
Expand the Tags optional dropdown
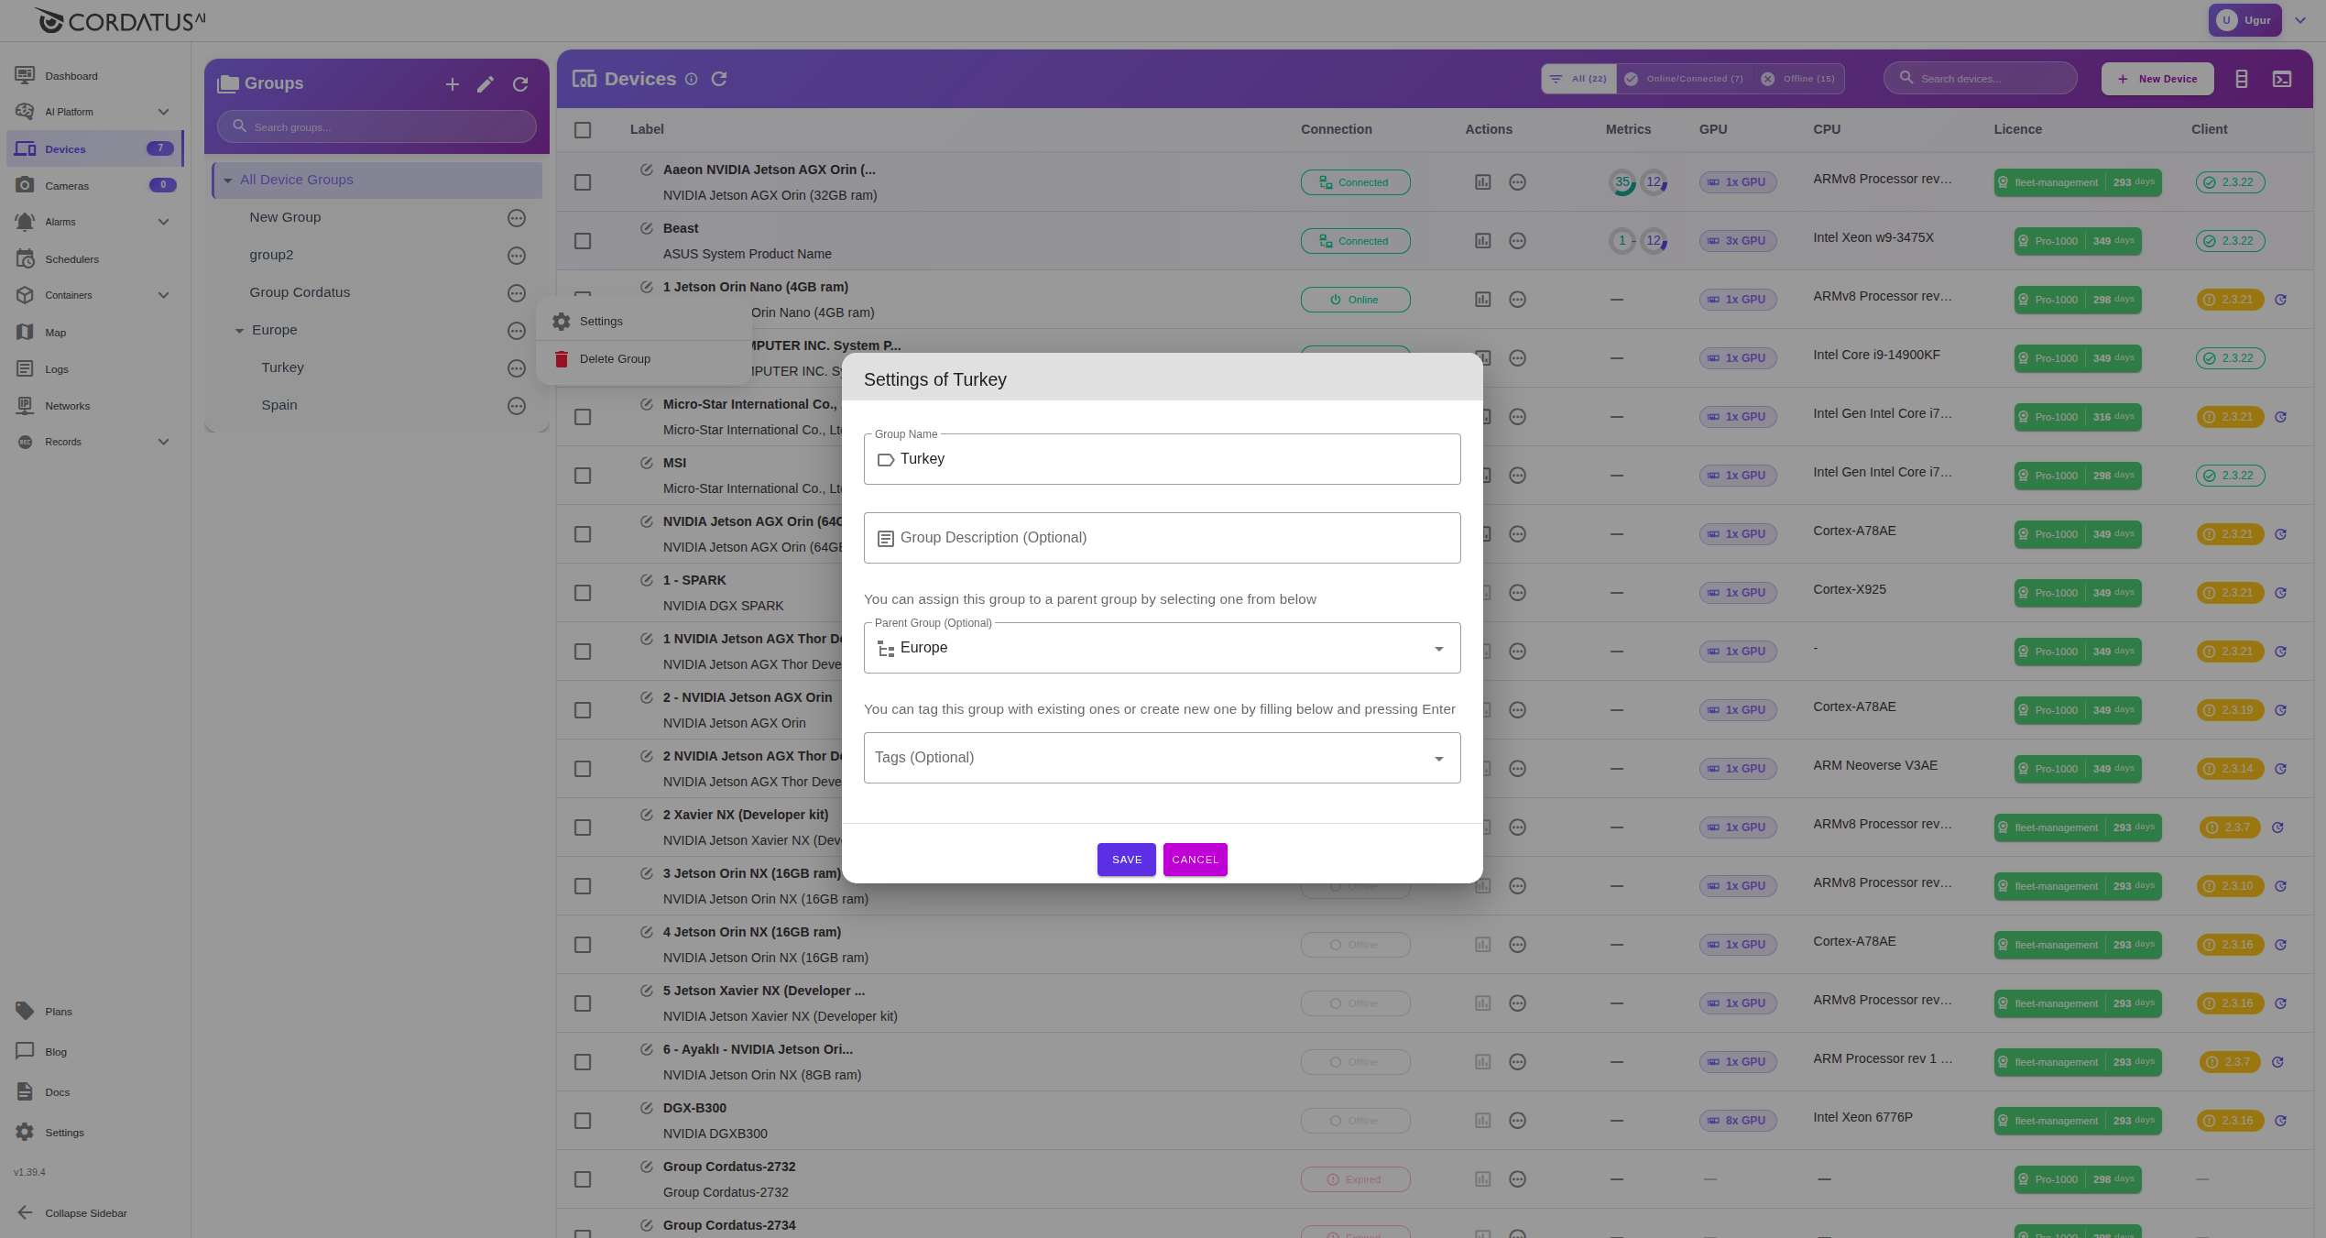coord(1438,759)
